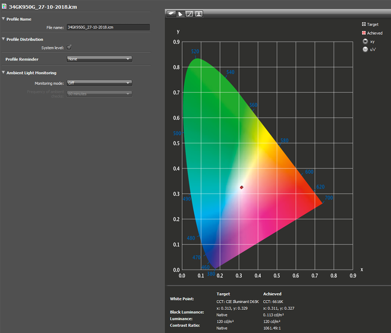The height and width of the screenshot is (333, 391).
Task: Open the Monitoring mode dropdown
Action: [99, 83]
